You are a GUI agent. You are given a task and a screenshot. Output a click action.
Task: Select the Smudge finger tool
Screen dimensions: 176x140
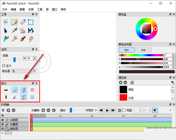coord(31,39)
